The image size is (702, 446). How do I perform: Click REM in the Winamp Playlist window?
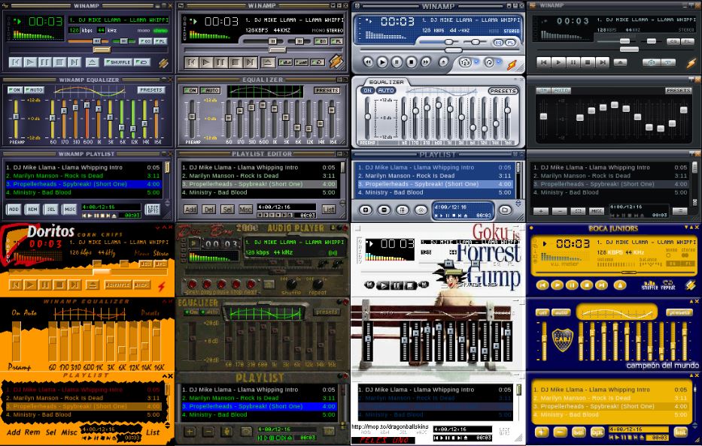[32, 210]
